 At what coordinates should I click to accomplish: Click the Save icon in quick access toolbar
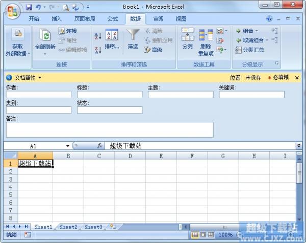point(29,8)
